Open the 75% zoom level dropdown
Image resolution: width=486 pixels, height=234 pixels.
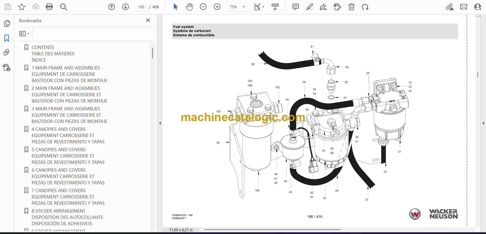pyautogui.click(x=244, y=7)
